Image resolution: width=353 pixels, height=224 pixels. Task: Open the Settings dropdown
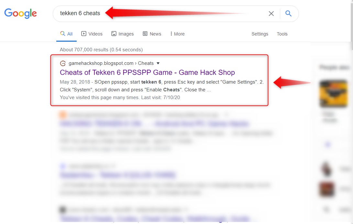pos(260,34)
